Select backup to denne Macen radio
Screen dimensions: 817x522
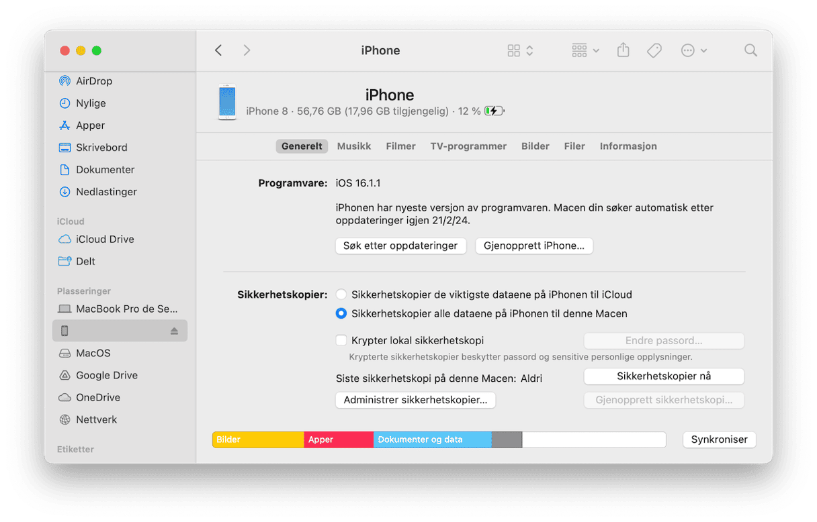coord(341,313)
